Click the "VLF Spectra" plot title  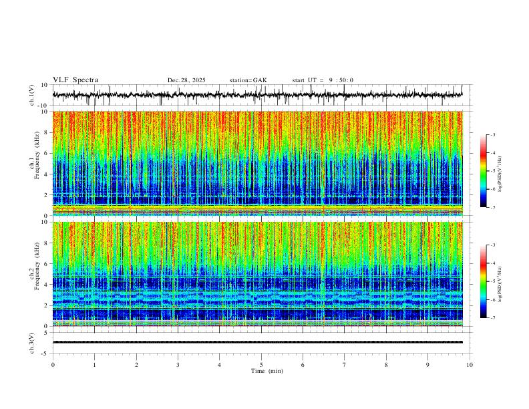(x=75, y=80)
